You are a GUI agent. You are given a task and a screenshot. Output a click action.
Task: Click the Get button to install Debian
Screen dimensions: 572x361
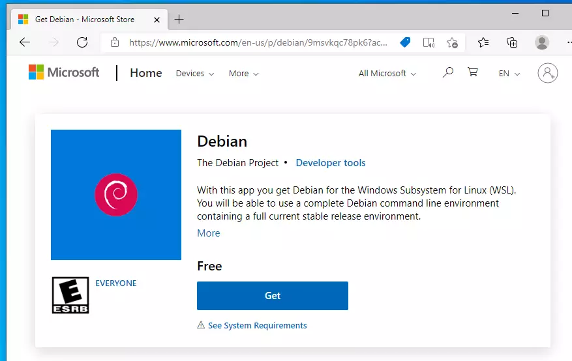pyautogui.click(x=273, y=295)
